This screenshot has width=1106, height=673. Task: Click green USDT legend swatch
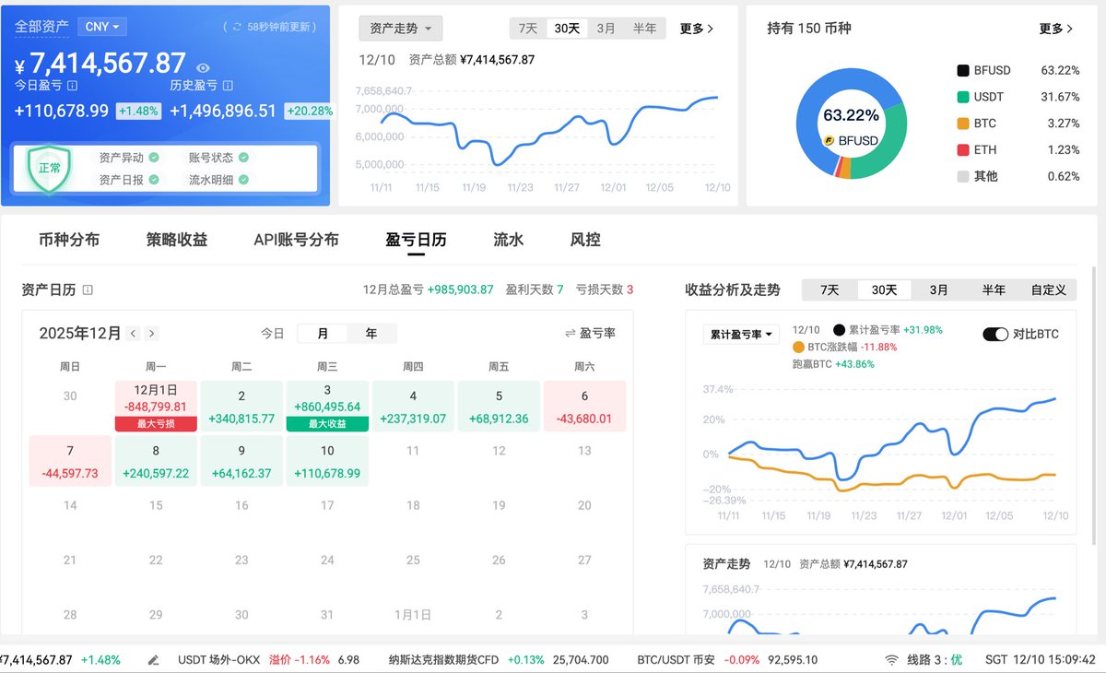click(x=963, y=97)
